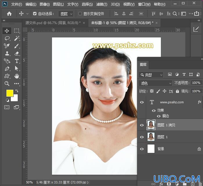Change the screen mode
The height and width of the screenshot is (186, 203).
click(x=17, y=107)
